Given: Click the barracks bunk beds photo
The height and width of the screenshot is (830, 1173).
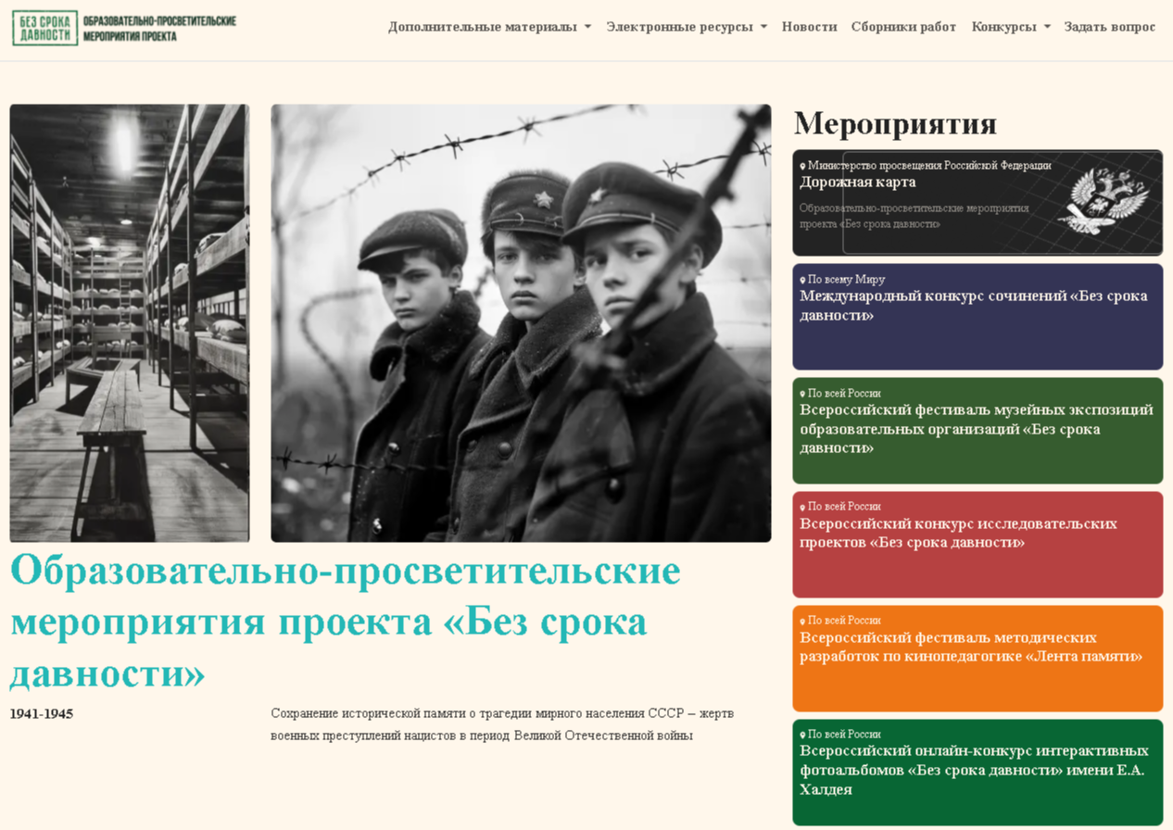Looking at the screenshot, I should tap(130, 323).
